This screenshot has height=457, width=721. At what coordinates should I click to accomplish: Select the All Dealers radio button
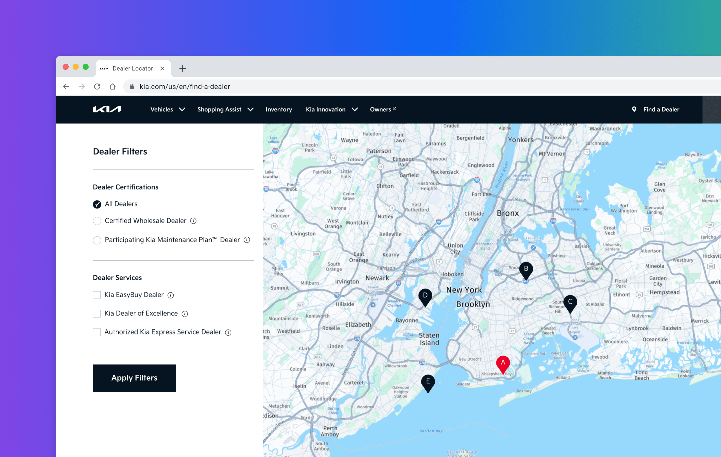click(x=97, y=204)
